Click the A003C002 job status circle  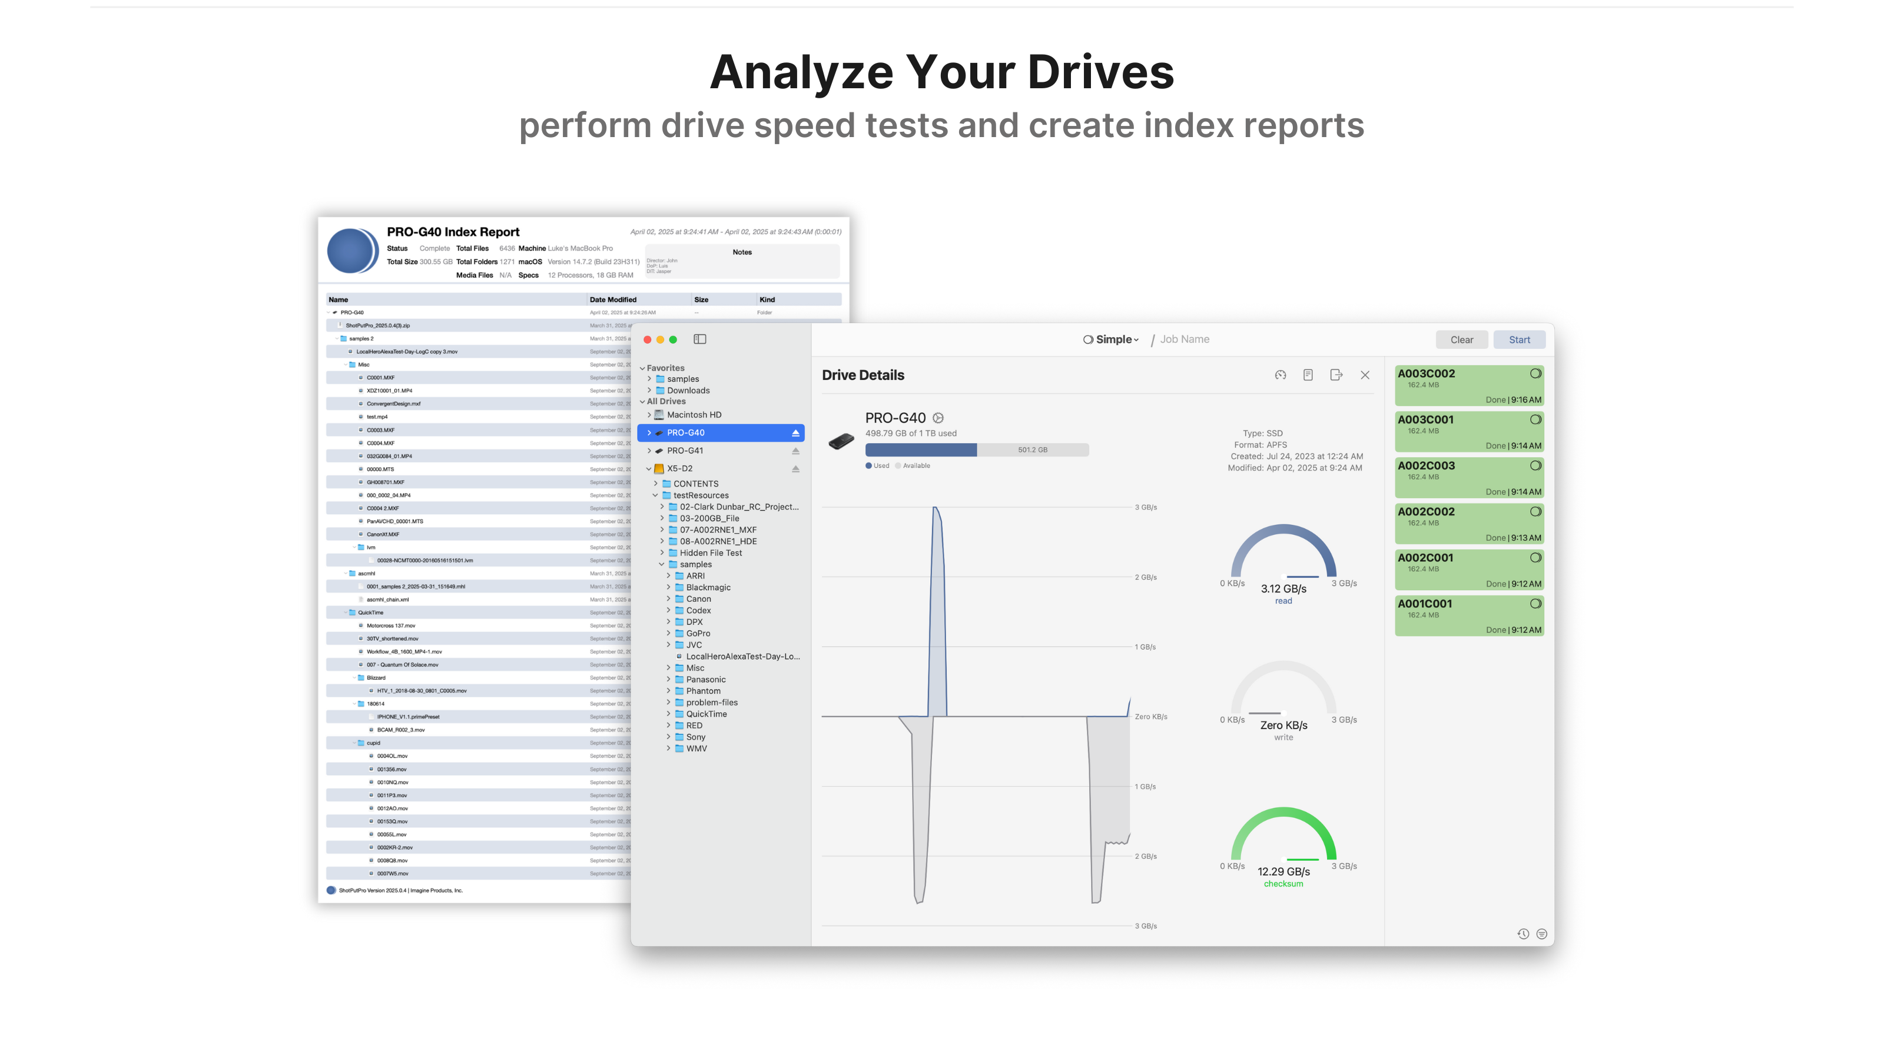1535,374
